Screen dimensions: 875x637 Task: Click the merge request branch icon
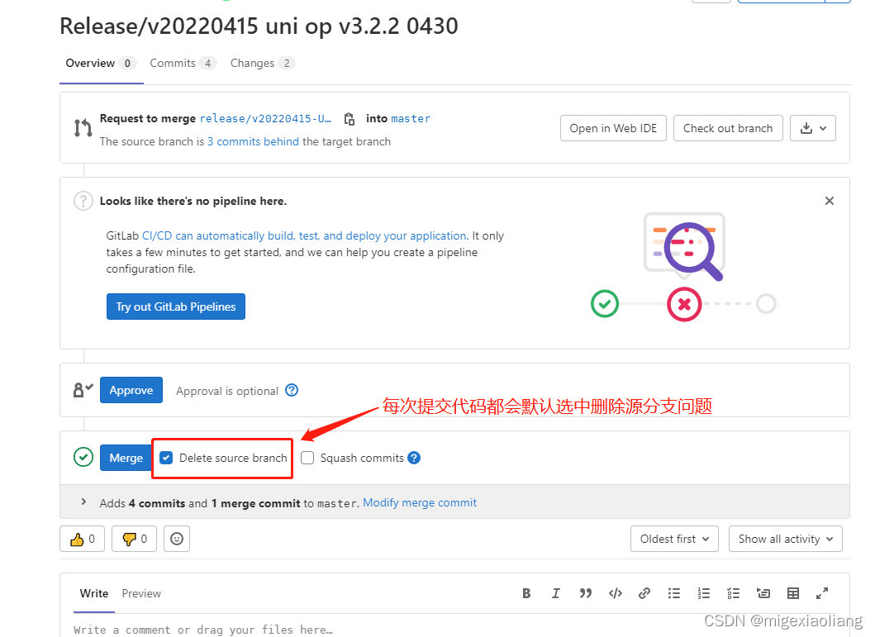tap(83, 128)
